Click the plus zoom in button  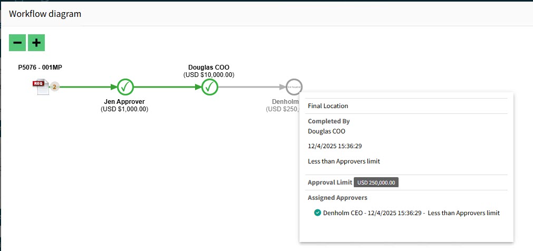(x=36, y=43)
